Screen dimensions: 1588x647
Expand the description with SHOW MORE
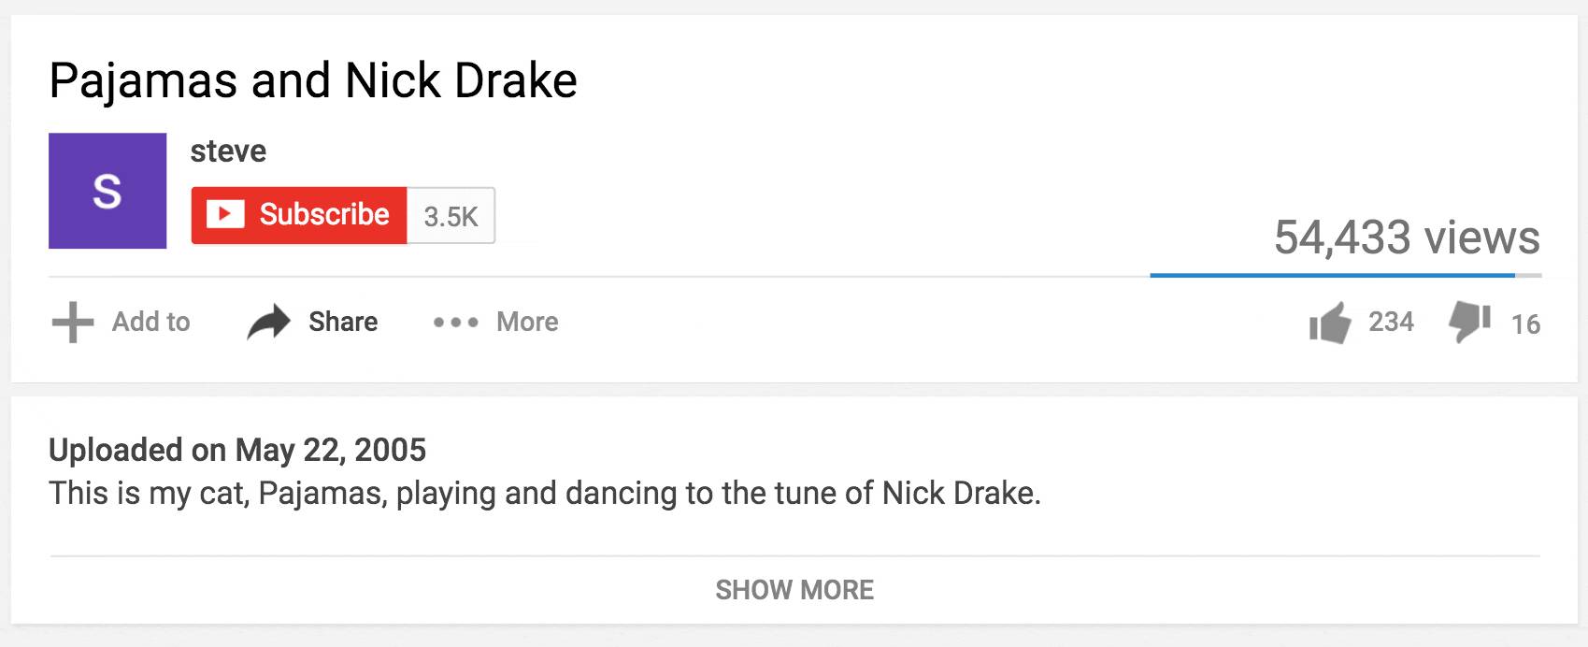(x=794, y=590)
